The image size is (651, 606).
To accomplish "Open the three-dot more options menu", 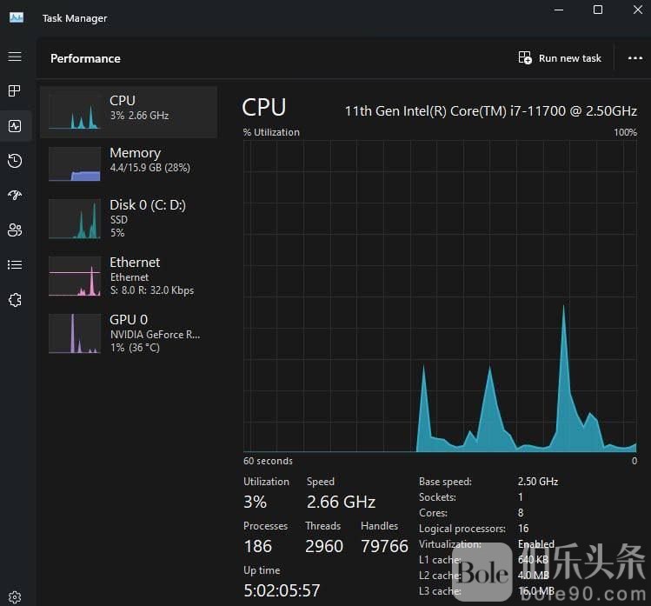I will click(x=634, y=58).
